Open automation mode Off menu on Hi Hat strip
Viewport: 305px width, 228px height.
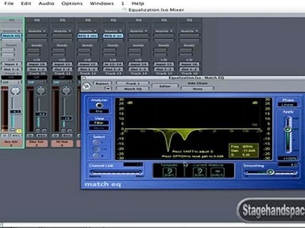pos(62,82)
